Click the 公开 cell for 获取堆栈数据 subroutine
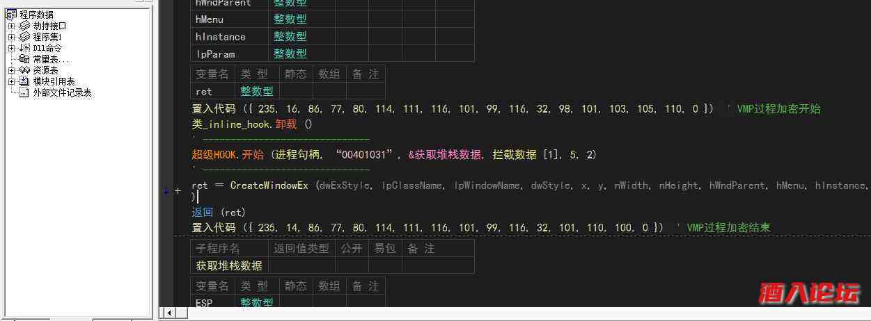The image size is (871, 321). (352, 265)
